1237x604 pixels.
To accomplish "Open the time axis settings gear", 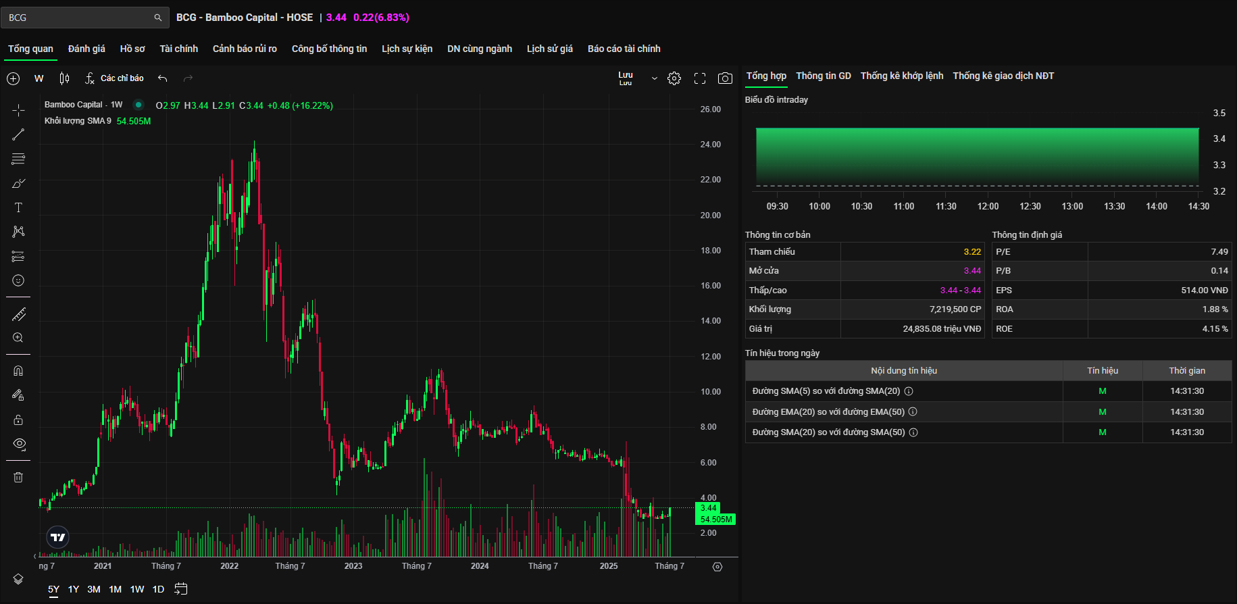I will tap(717, 567).
